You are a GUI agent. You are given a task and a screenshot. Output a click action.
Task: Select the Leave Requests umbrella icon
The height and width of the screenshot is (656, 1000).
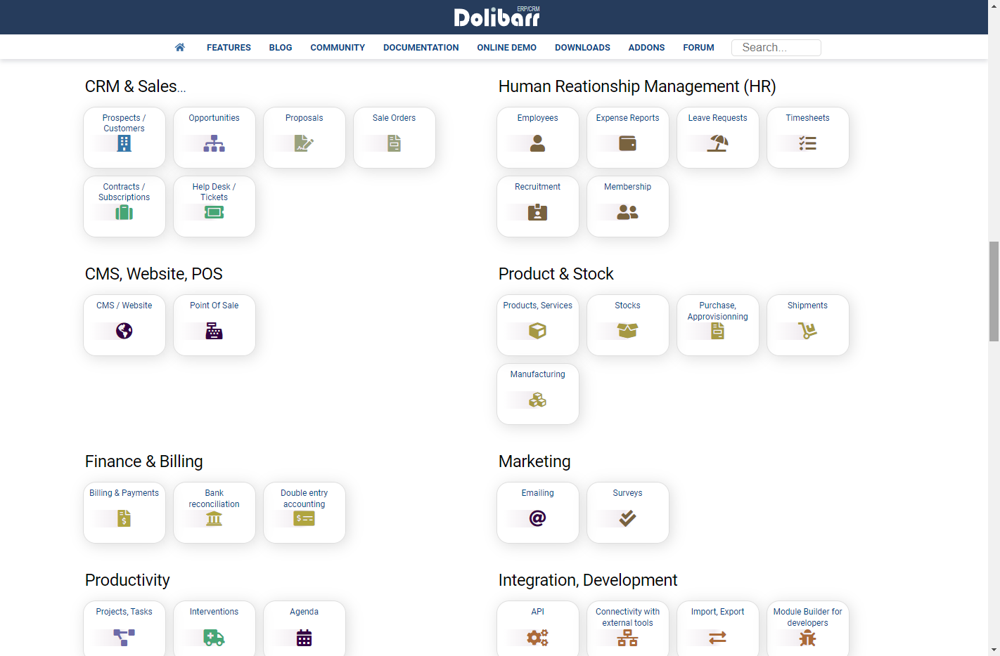718,143
